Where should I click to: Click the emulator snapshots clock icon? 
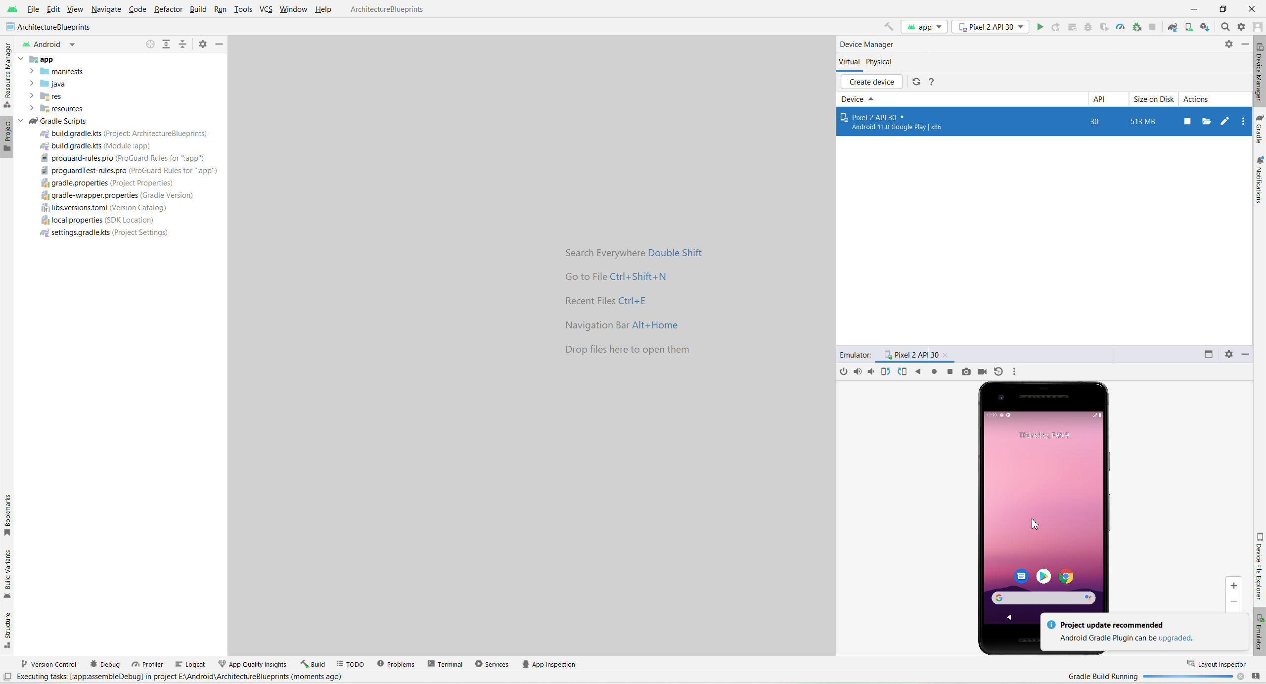(x=998, y=371)
